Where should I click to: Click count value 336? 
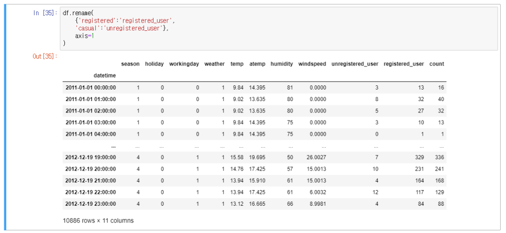pyautogui.click(x=440, y=157)
